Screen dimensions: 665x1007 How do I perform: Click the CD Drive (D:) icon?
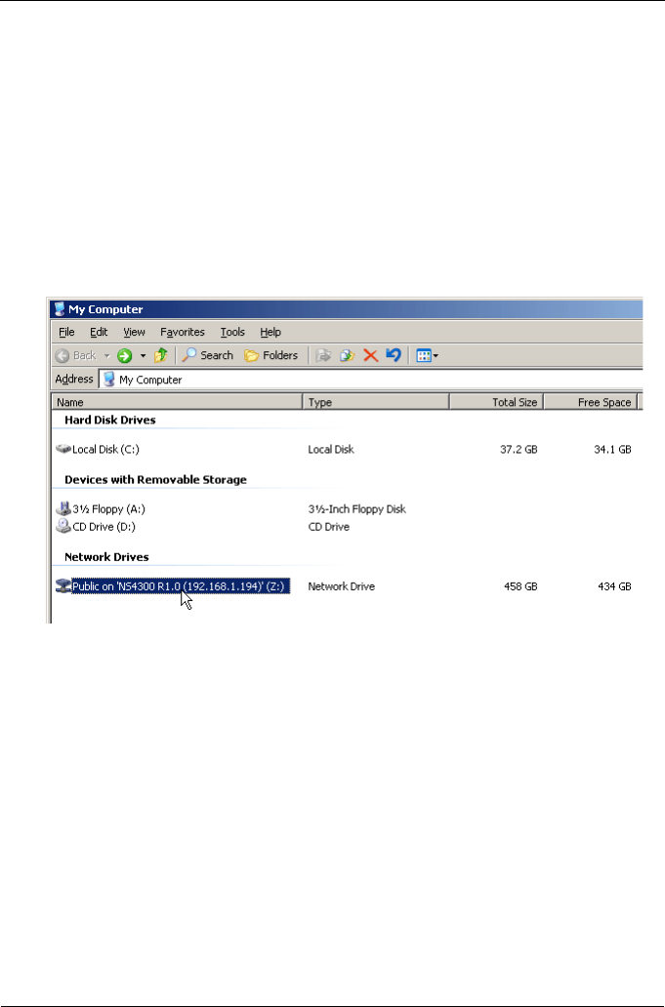(x=62, y=527)
